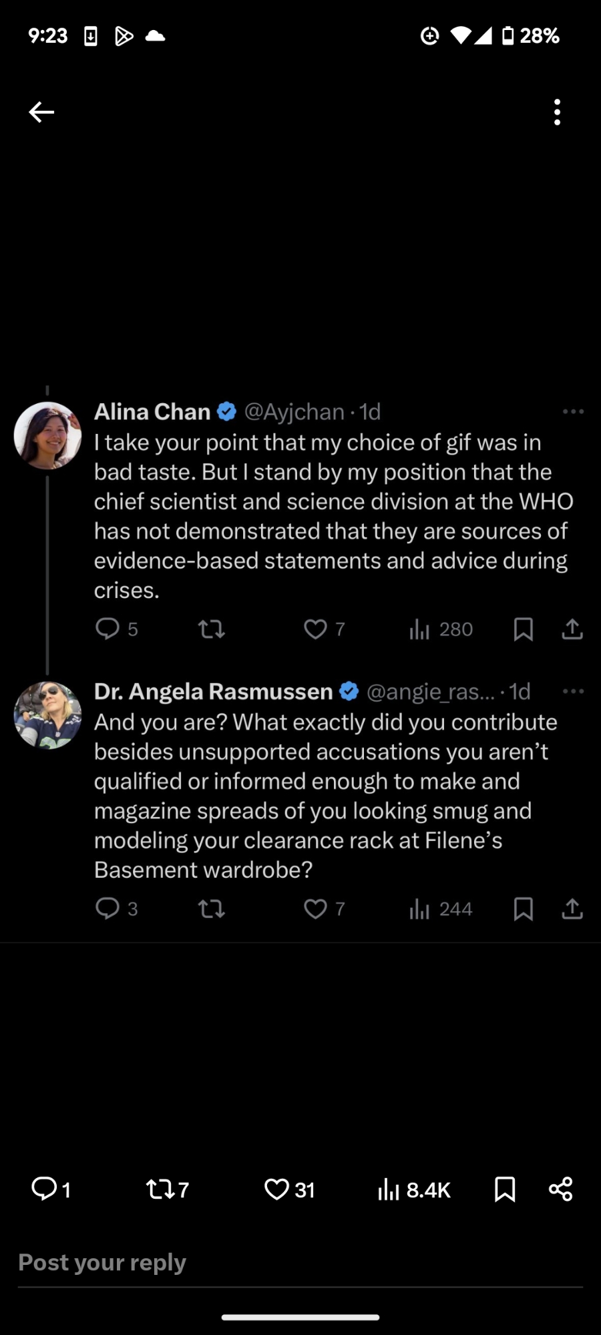Like Alina Chan's tweet
The height and width of the screenshot is (1335, 601).
(x=315, y=629)
